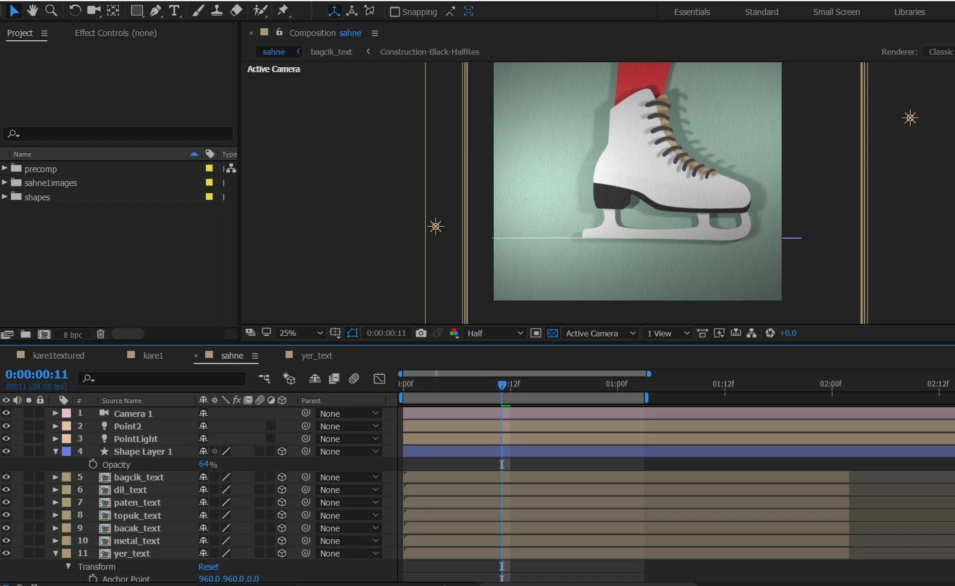This screenshot has height=586, width=955.
Task: Enable the Snapping checkbox
Action: [x=395, y=12]
